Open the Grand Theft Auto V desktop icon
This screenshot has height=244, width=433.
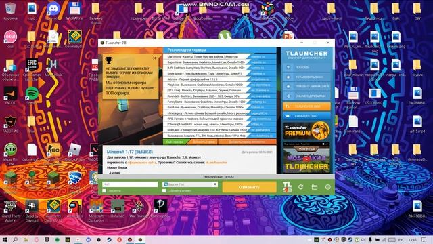(11, 211)
